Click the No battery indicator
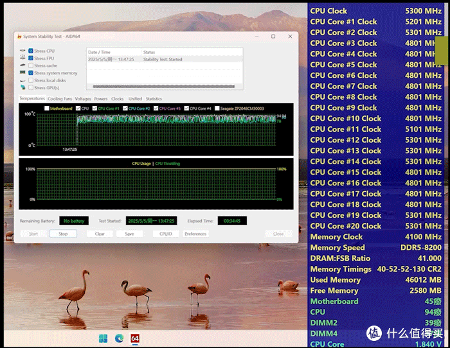 74,221
